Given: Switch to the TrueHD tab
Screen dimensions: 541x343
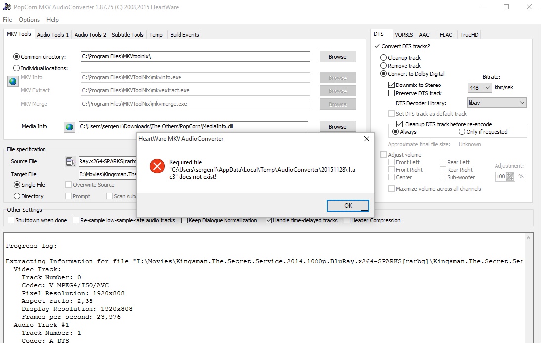Looking at the screenshot, I should click(469, 35).
